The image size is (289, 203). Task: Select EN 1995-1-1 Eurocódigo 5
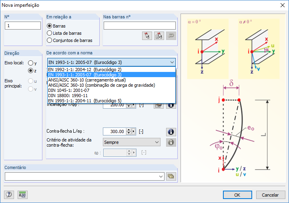click(111, 101)
